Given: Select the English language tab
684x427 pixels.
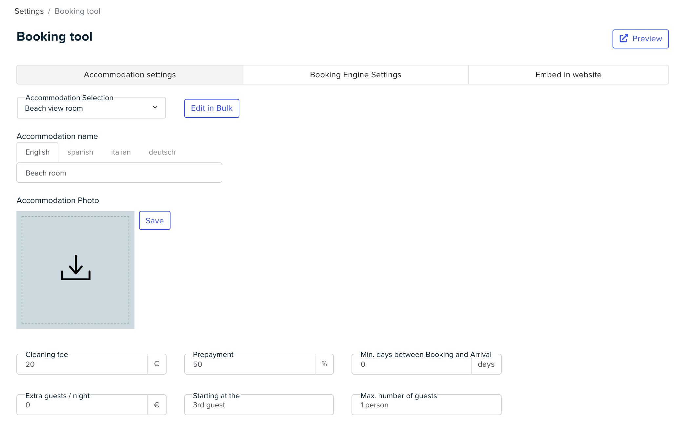Looking at the screenshot, I should tap(37, 152).
